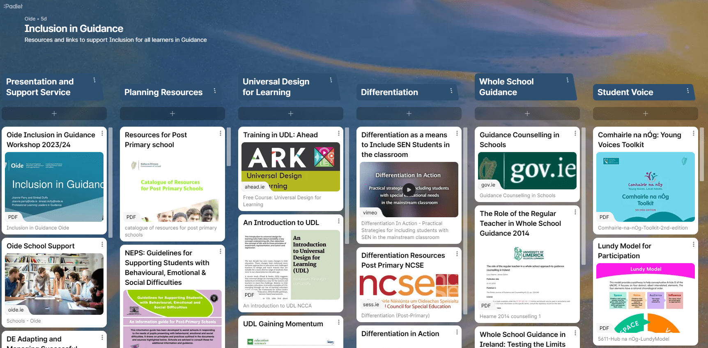
Task: Open the ncse sess.ie link thumbnail
Action: pos(409,291)
